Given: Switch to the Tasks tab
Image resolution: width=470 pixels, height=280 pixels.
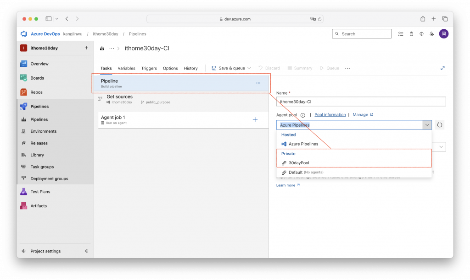Looking at the screenshot, I should coord(106,68).
